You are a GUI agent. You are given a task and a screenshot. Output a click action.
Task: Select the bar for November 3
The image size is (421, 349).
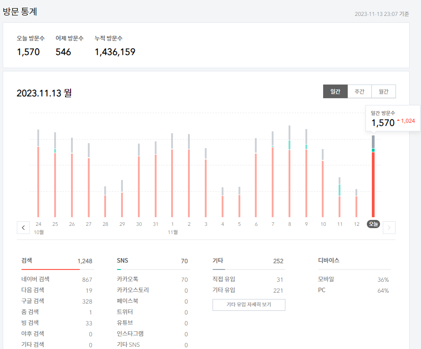point(206,183)
